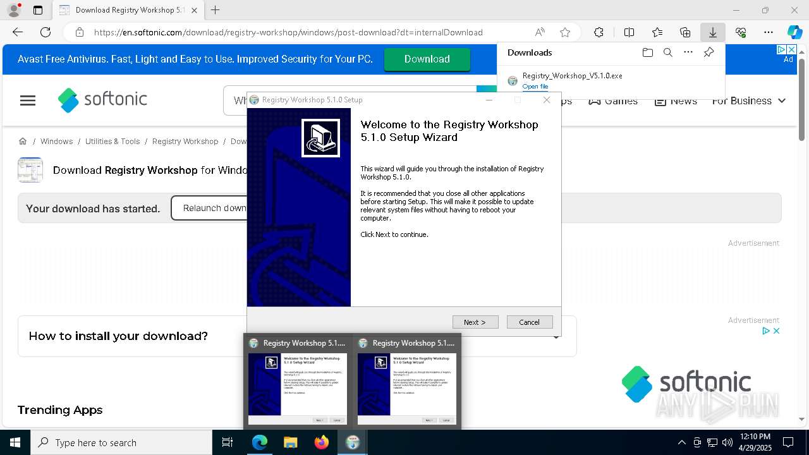The image size is (809, 455).
Task: View site information via the lock icon
Action: 79,32
